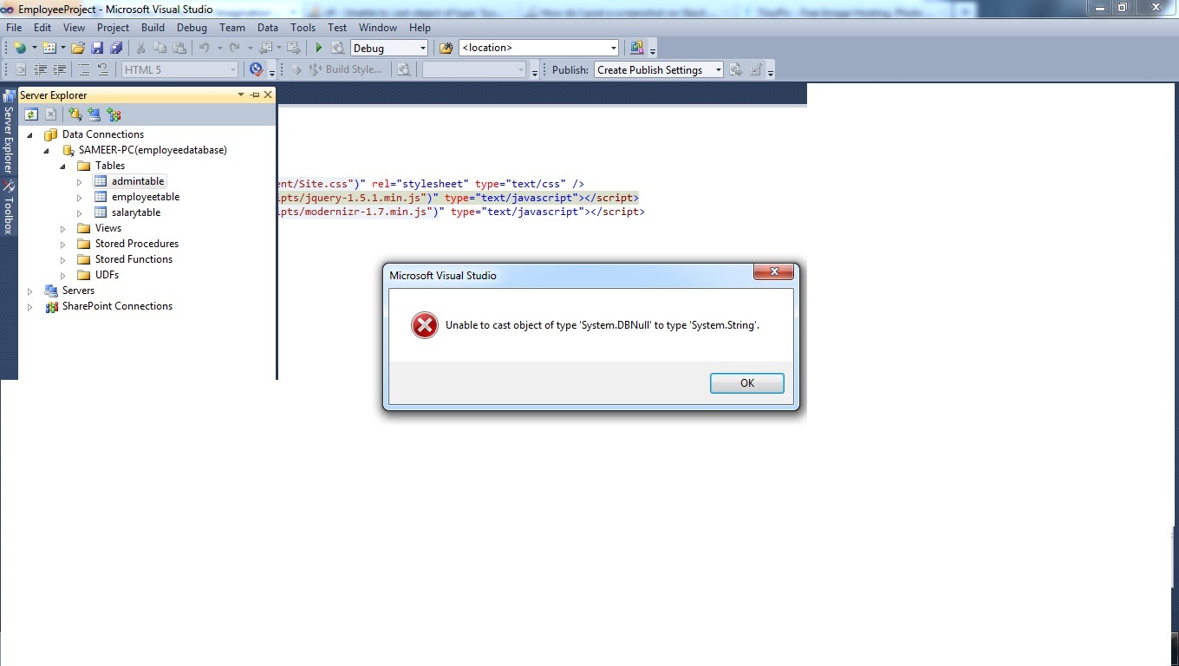This screenshot has height=666, width=1179.
Task: Click the Refresh icon in Server Explorer
Action: coord(31,114)
